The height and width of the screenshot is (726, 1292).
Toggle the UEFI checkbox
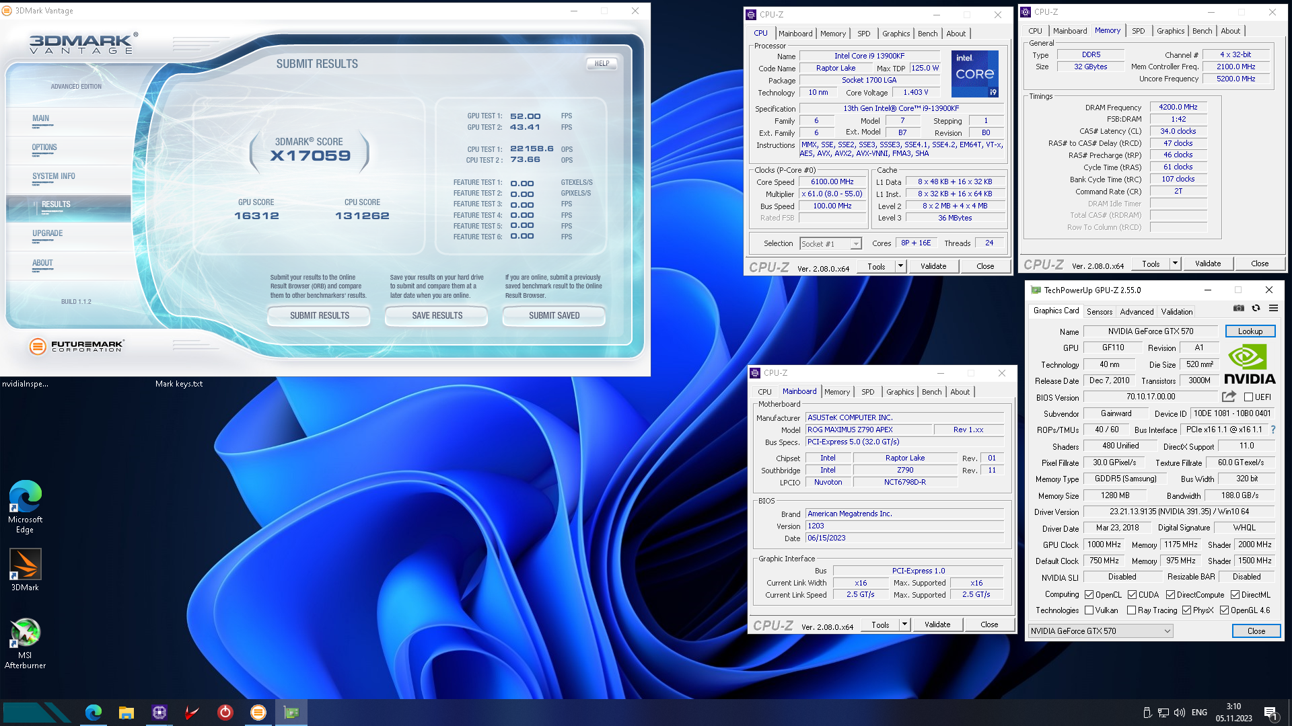1248,397
